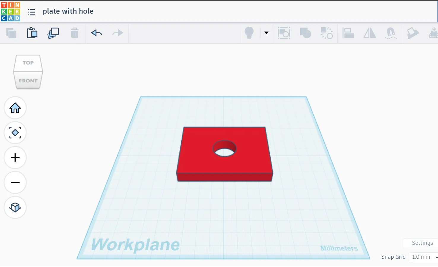Click the Copy icon in toolbar
Viewport: 438px width, 267px height.
click(11, 33)
